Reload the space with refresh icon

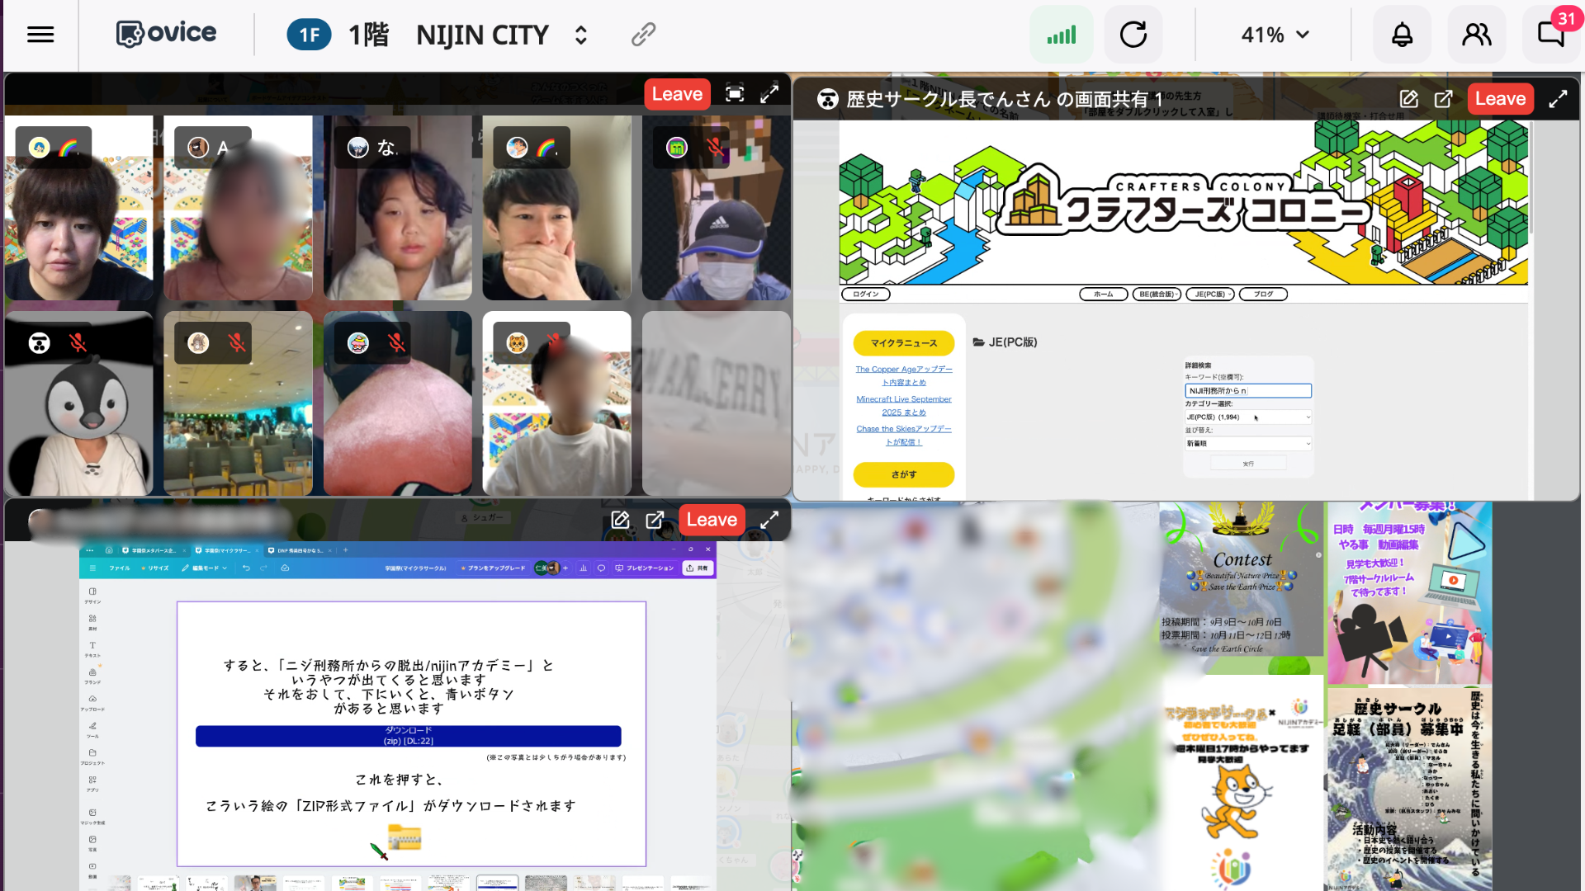pos(1133,35)
